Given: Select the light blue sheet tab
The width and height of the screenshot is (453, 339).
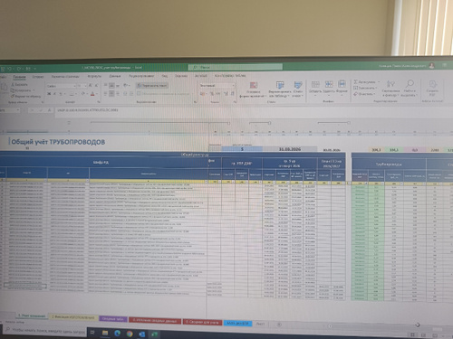Looking at the screenshot, I should point(237,323).
